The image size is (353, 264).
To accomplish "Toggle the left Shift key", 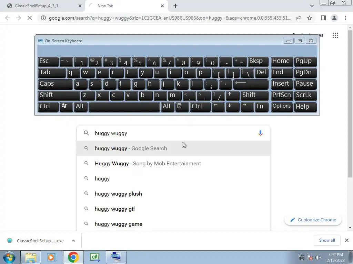I will pos(59,96).
